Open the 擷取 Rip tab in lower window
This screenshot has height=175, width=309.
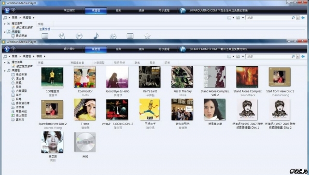tap(118, 49)
